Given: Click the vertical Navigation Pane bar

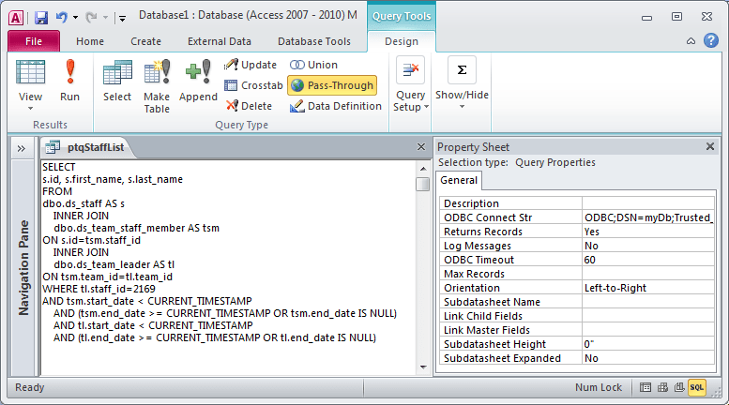Looking at the screenshot, I should point(23,267).
